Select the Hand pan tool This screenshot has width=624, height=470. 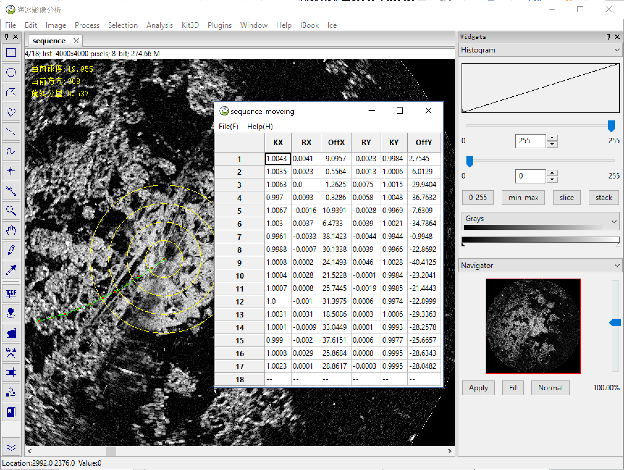click(11, 230)
